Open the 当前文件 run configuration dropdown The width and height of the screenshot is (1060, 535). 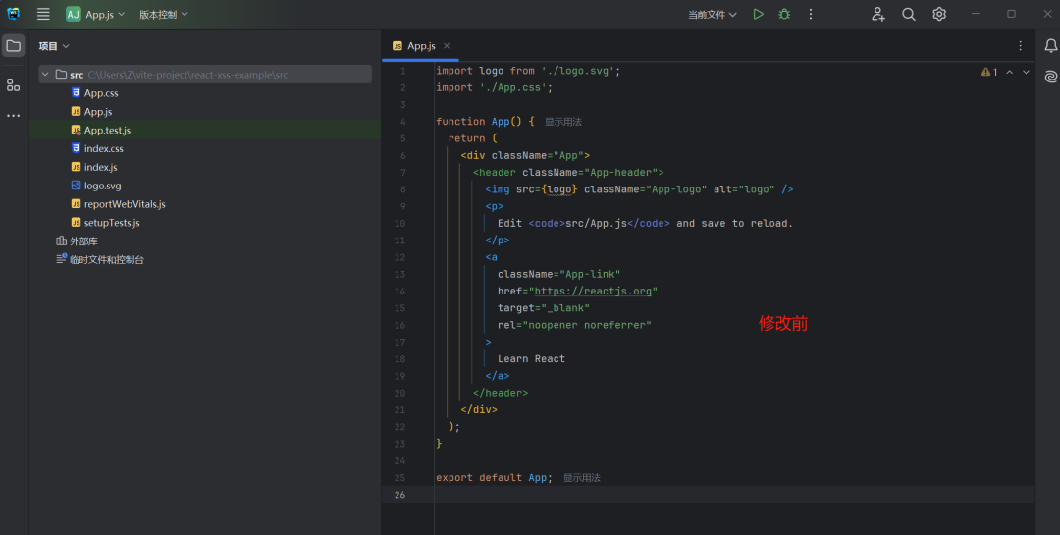click(712, 14)
